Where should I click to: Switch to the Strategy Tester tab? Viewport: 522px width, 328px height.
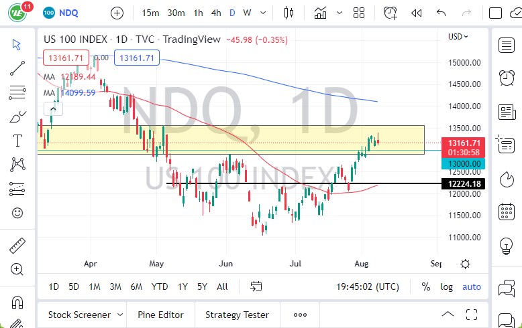click(237, 315)
